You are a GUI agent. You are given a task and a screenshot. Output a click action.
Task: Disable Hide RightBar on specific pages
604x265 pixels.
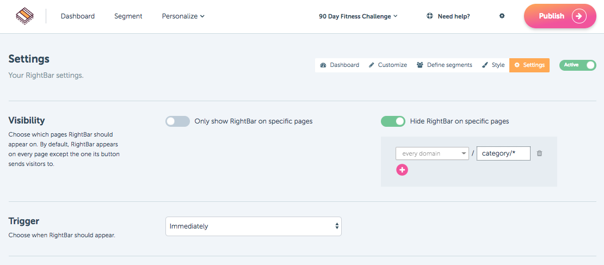click(393, 121)
